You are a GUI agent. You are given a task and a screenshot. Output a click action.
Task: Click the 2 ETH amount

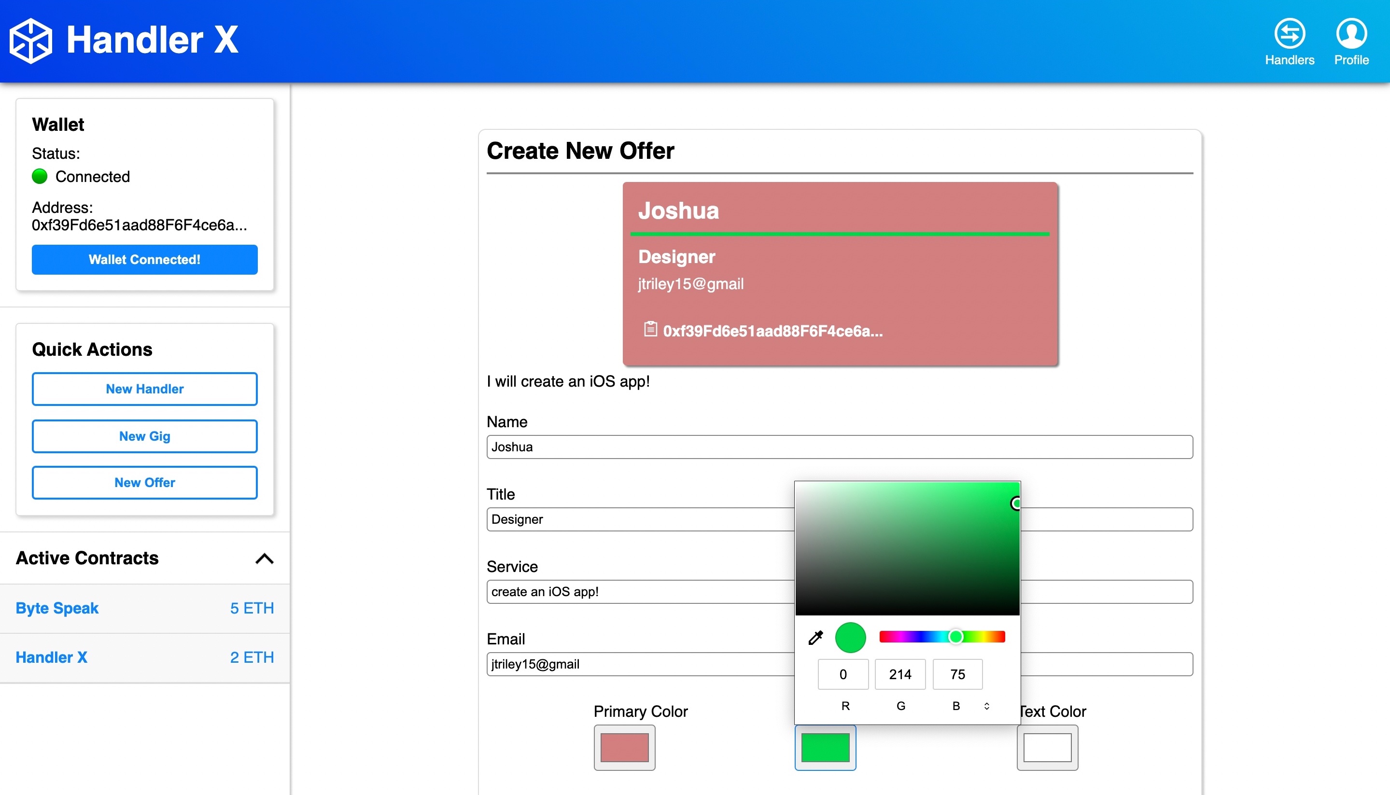point(252,657)
